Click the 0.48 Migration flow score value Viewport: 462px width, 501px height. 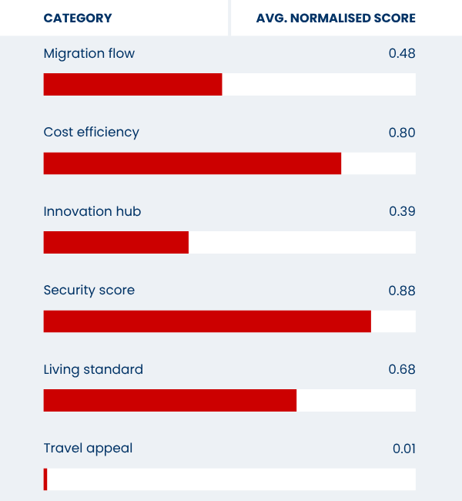tap(402, 54)
